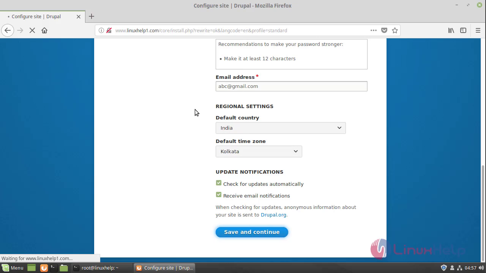Maximize the Firefox window
The width and height of the screenshot is (486, 273).
(x=468, y=5)
